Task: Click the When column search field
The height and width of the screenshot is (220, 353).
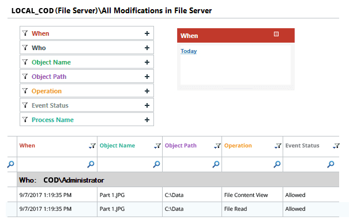Action: 57,165
